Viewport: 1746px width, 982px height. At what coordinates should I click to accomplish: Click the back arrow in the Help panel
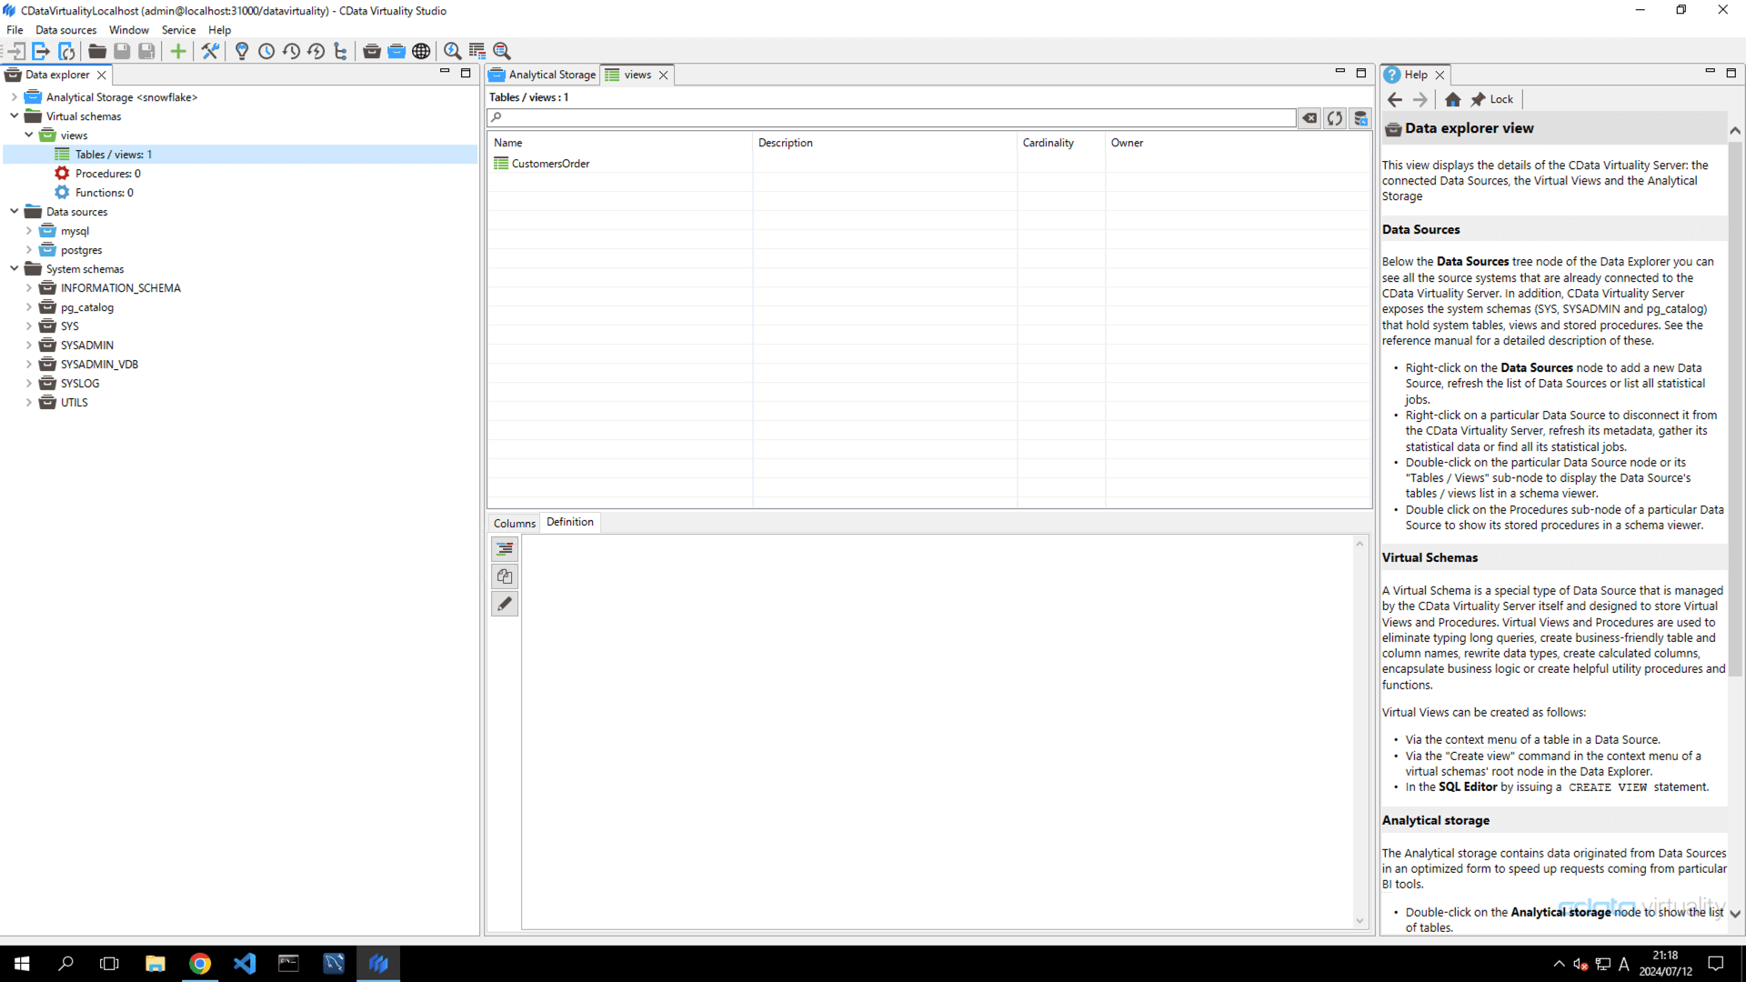1395,99
